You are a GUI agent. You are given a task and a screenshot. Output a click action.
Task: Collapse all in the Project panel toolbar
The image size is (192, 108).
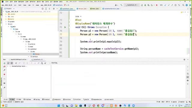click(49, 9)
